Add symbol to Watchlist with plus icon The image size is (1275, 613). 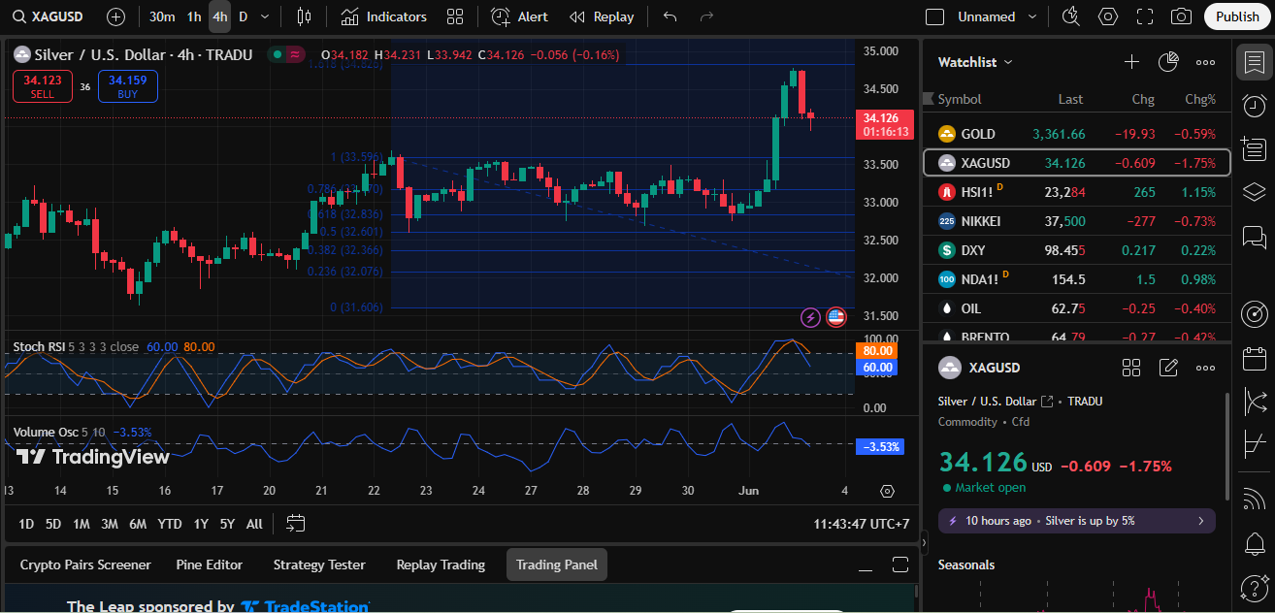point(1131,62)
